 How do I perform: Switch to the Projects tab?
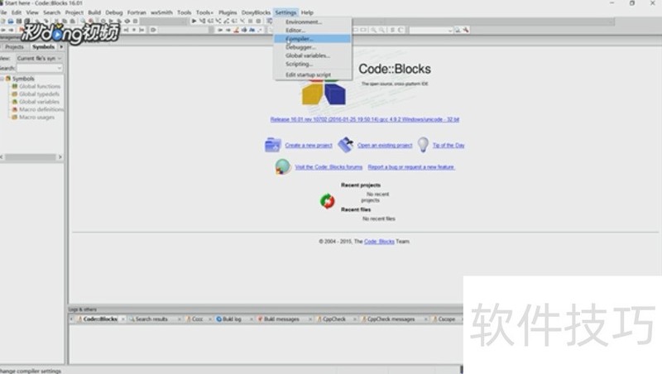pos(14,47)
